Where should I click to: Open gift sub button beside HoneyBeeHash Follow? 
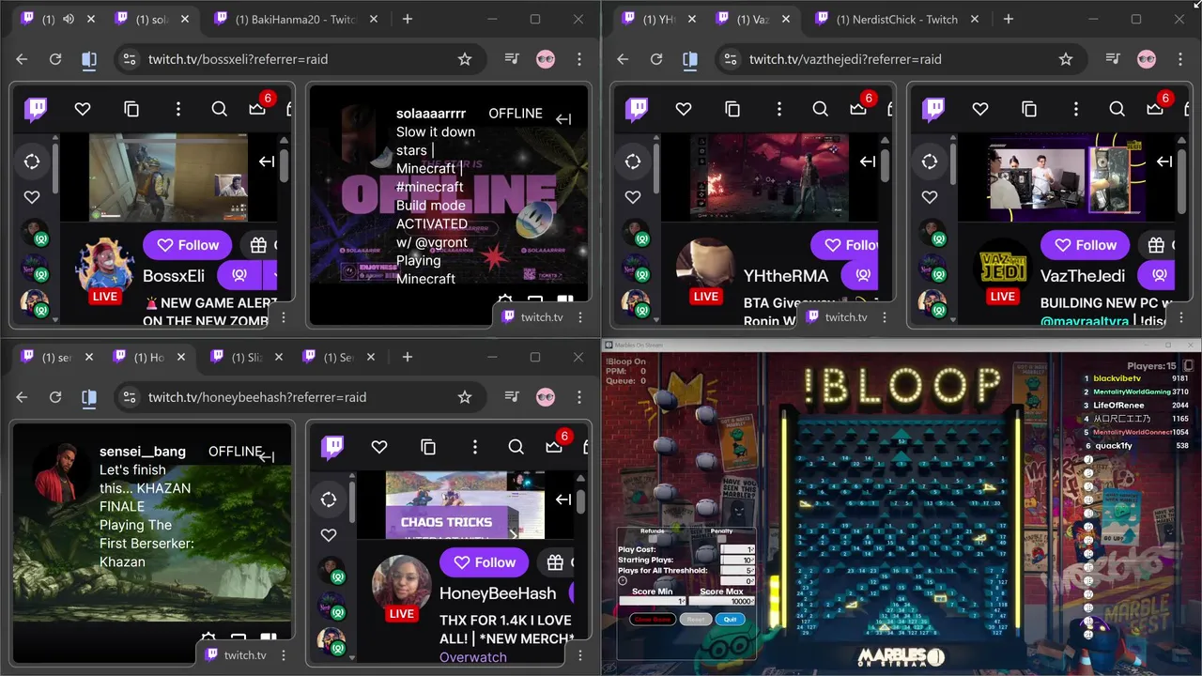click(555, 562)
